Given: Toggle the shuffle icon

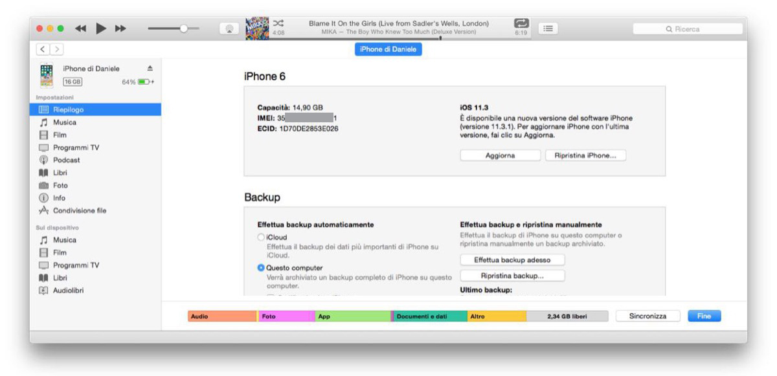Looking at the screenshot, I should point(278,23).
